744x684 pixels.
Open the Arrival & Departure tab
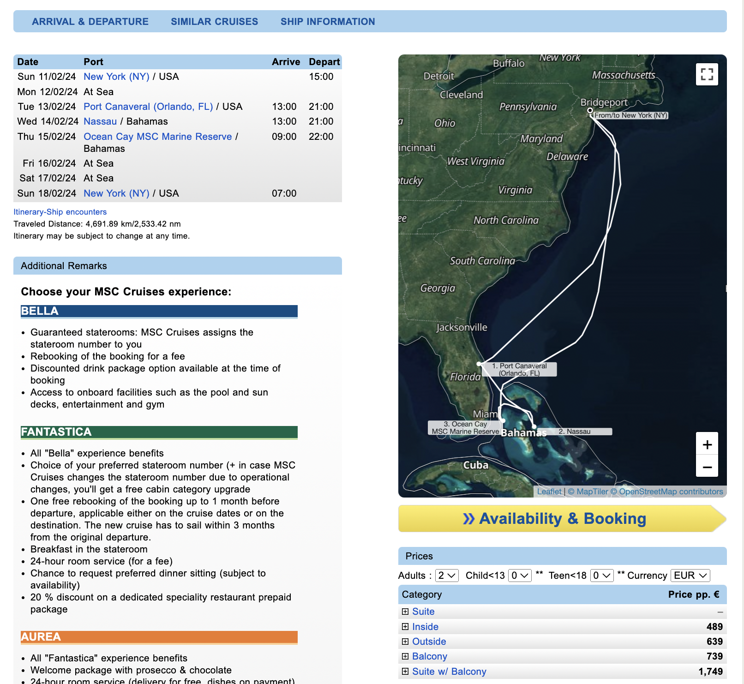90,22
